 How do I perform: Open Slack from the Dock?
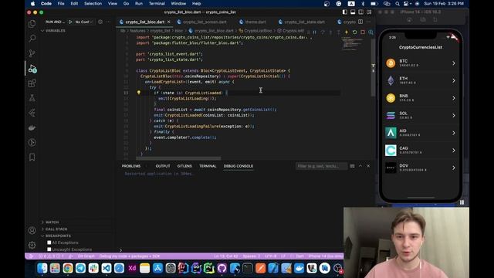[93, 268]
